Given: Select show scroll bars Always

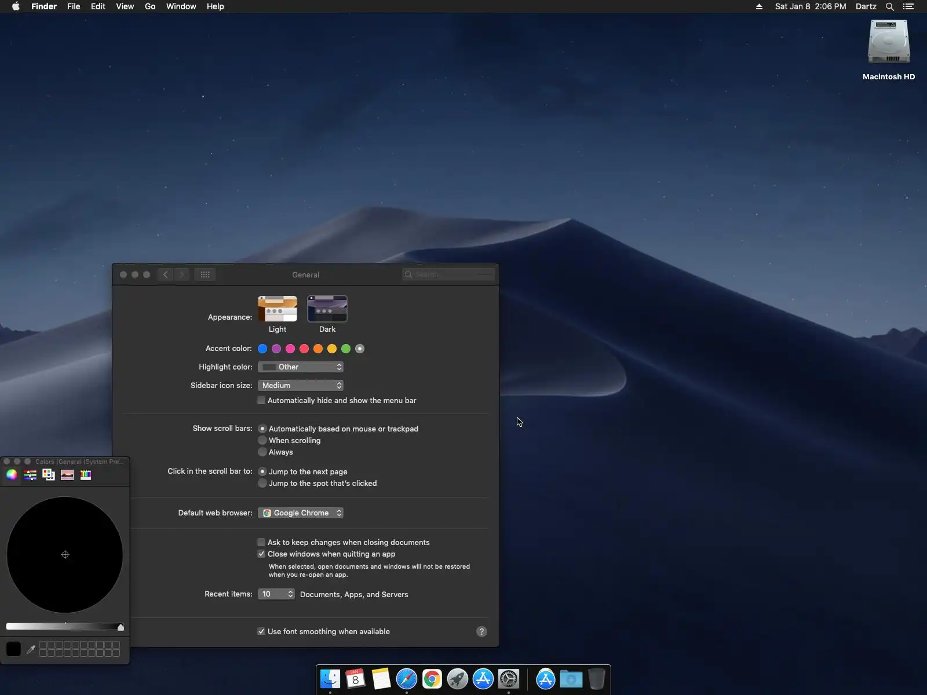Looking at the screenshot, I should coord(262,452).
